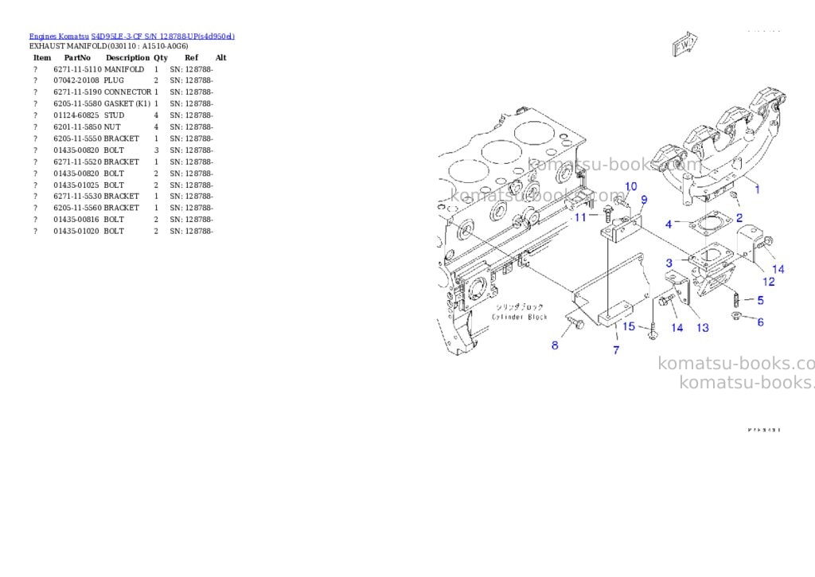The height and width of the screenshot is (577, 815).
Task: Click callout number 15 in the diagram
Action: (629, 326)
